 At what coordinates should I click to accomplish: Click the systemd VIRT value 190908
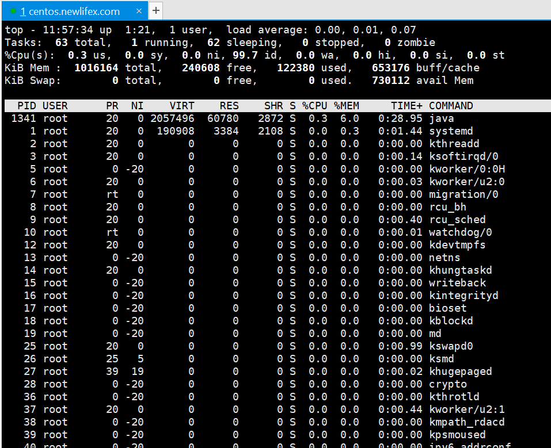(176, 131)
